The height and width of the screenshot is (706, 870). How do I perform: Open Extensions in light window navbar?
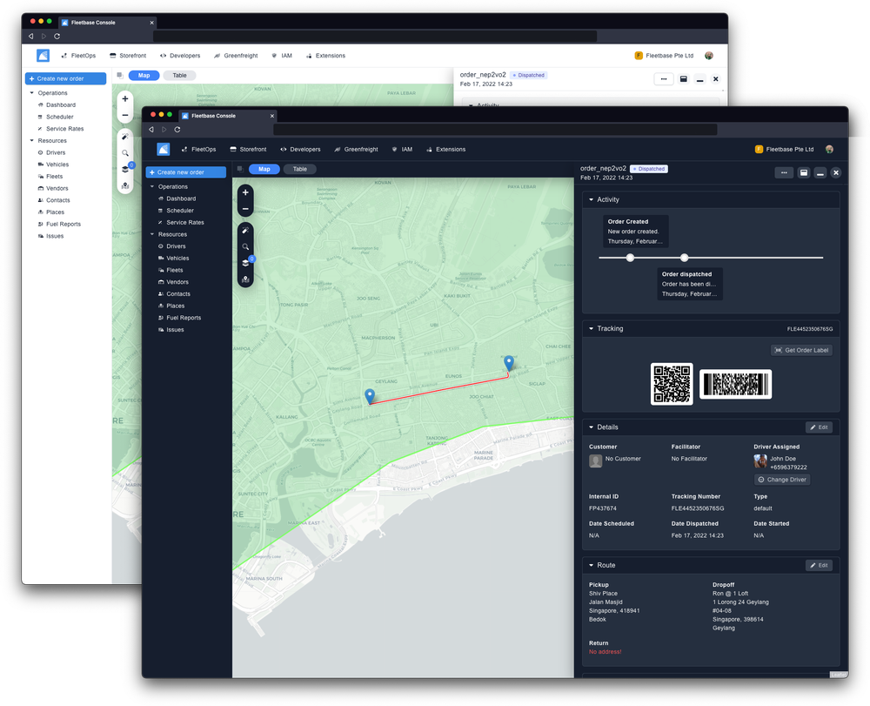pos(325,56)
